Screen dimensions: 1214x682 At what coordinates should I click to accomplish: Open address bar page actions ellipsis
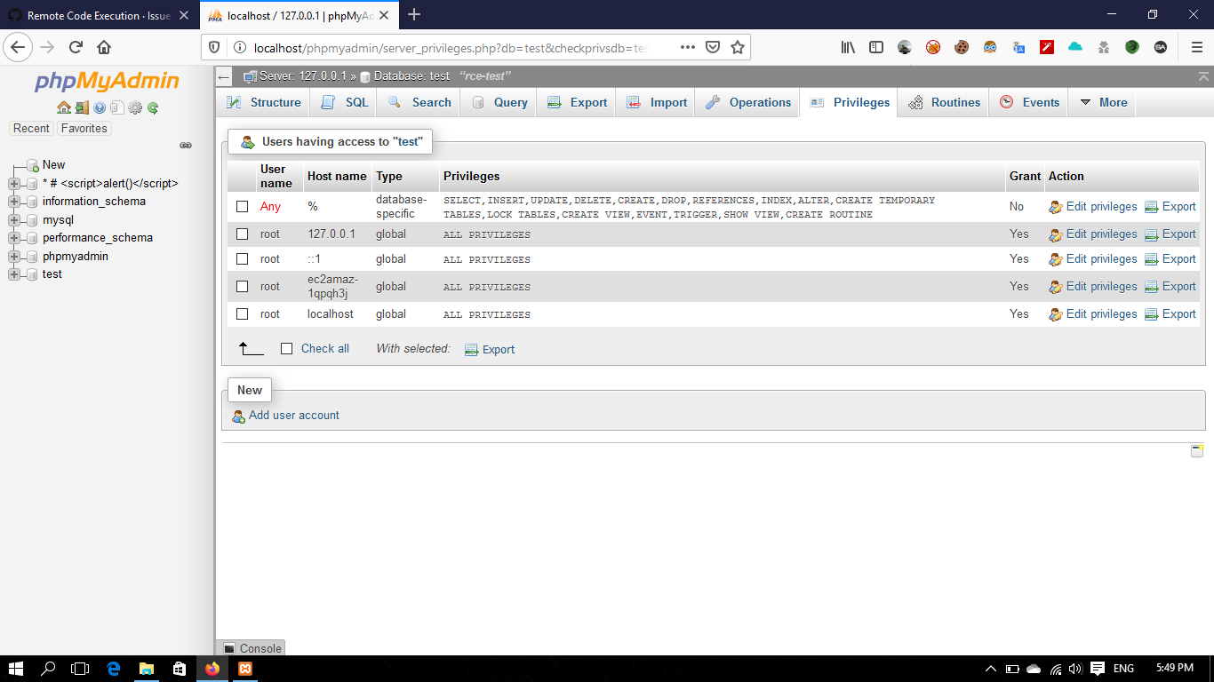click(688, 47)
